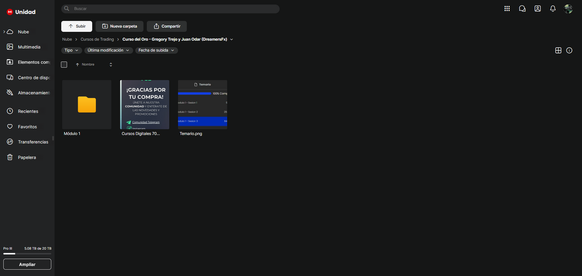Click the storage usage progress bar
The width and height of the screenshot is (582, 276).
pos(27,254)
